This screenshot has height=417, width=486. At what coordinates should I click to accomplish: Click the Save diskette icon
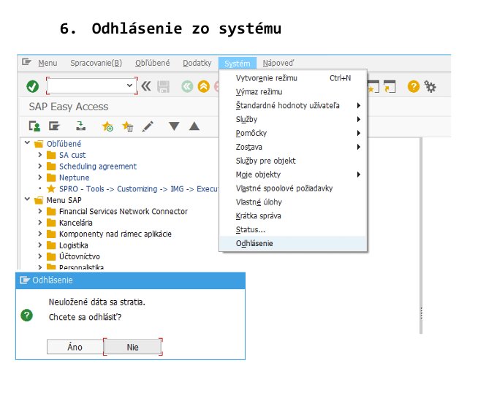[164, 86]
